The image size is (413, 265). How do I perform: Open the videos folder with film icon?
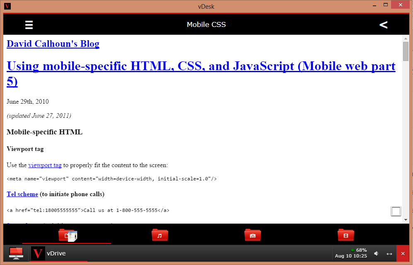click(x=345, y=235)
